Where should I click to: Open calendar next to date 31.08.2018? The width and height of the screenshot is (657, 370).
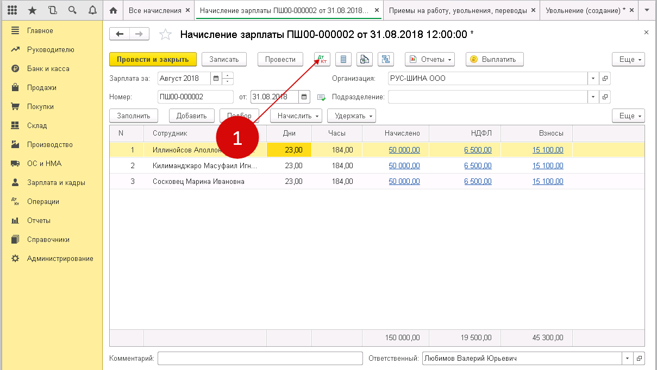(305, 97)
